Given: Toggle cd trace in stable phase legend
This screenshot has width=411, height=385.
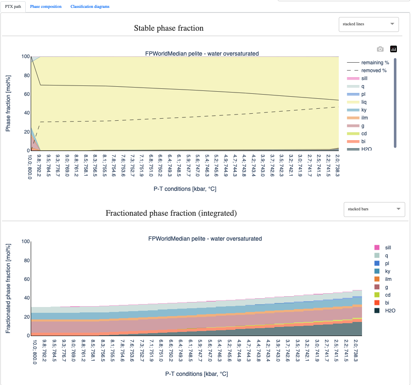Looking at the screenshot, I should [357, 134].
